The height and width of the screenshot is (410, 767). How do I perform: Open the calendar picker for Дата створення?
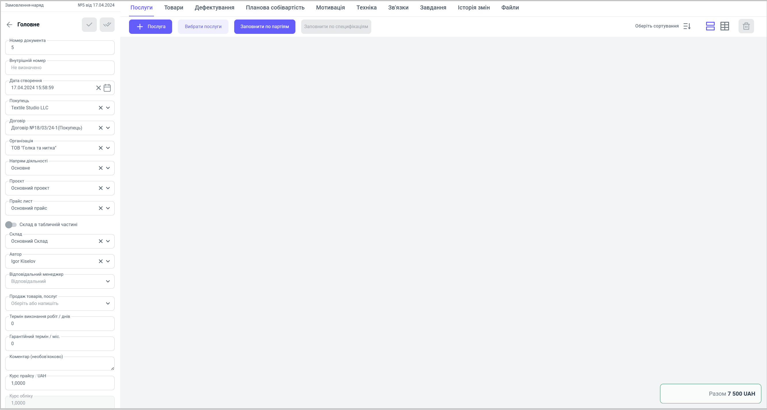[107, 88]
